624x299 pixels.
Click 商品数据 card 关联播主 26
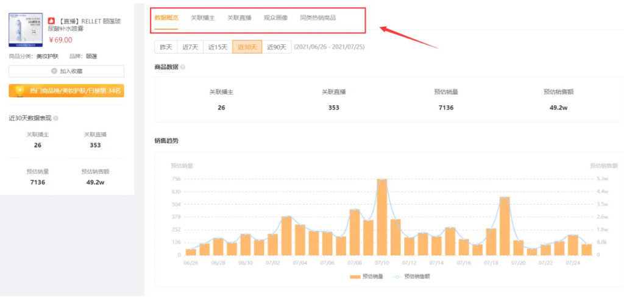221,107
